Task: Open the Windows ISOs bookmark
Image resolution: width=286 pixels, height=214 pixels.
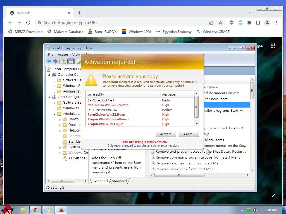Action: coord(137,32)
